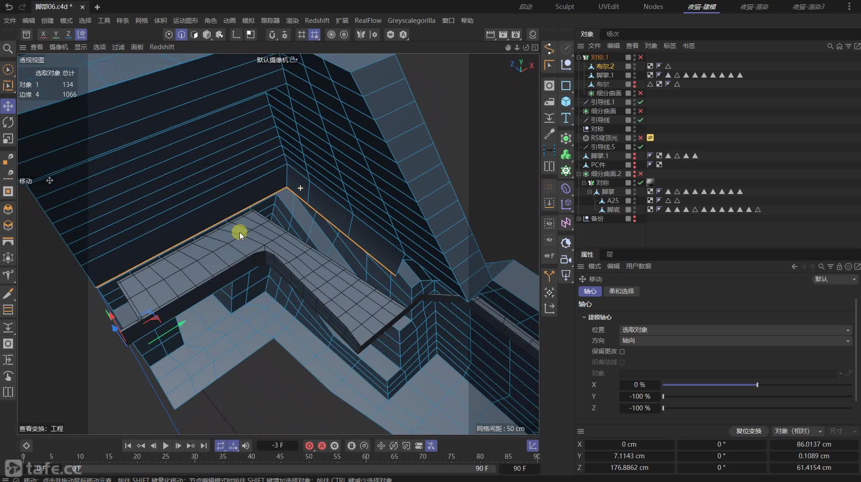Click the search magnifier in left toolbar
Image resolution: width=861 pixels, height=482 pixels.
click(8, 48)
